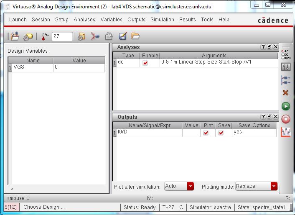Select the Trans radio button

click(282, 58)
